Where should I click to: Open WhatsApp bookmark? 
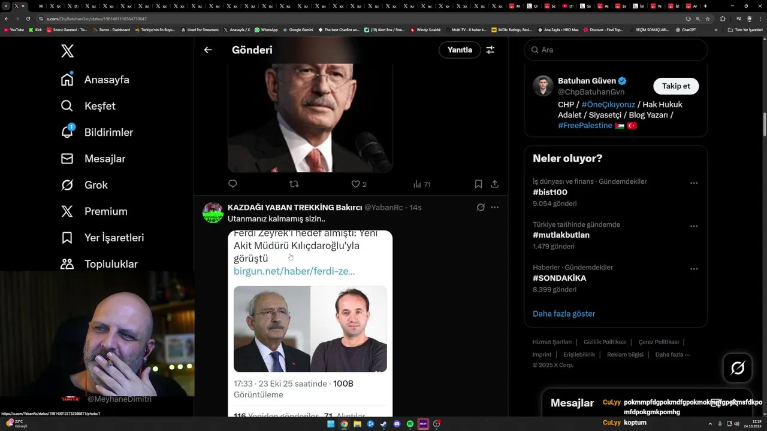[x=266, y=29]
